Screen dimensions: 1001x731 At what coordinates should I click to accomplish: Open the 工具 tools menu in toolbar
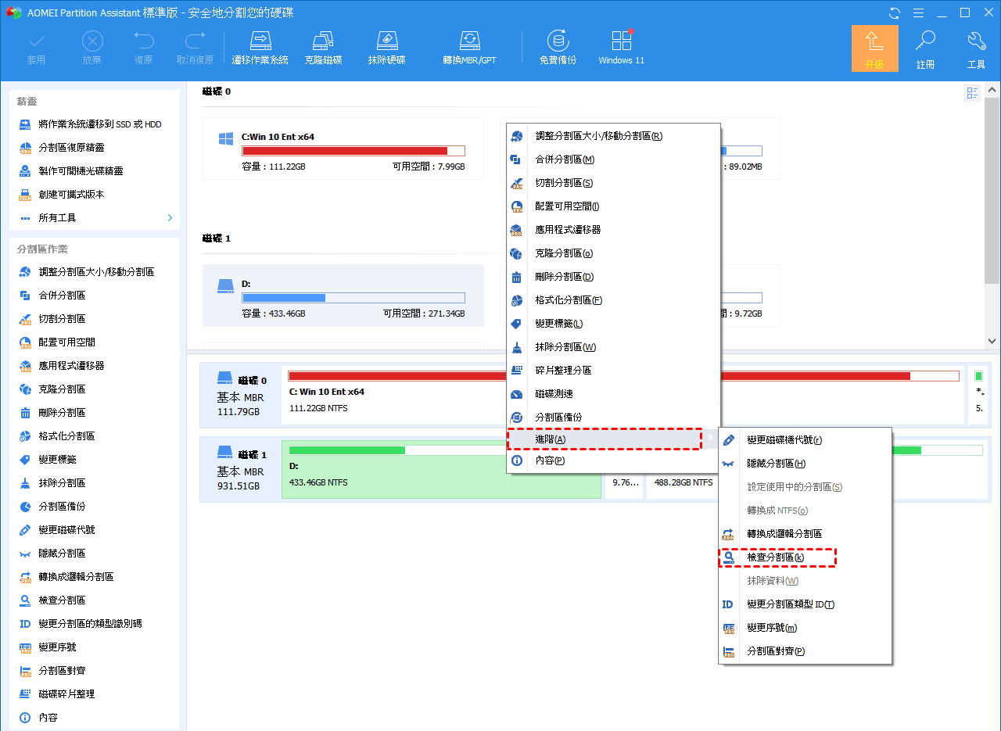tap(976, 50)
